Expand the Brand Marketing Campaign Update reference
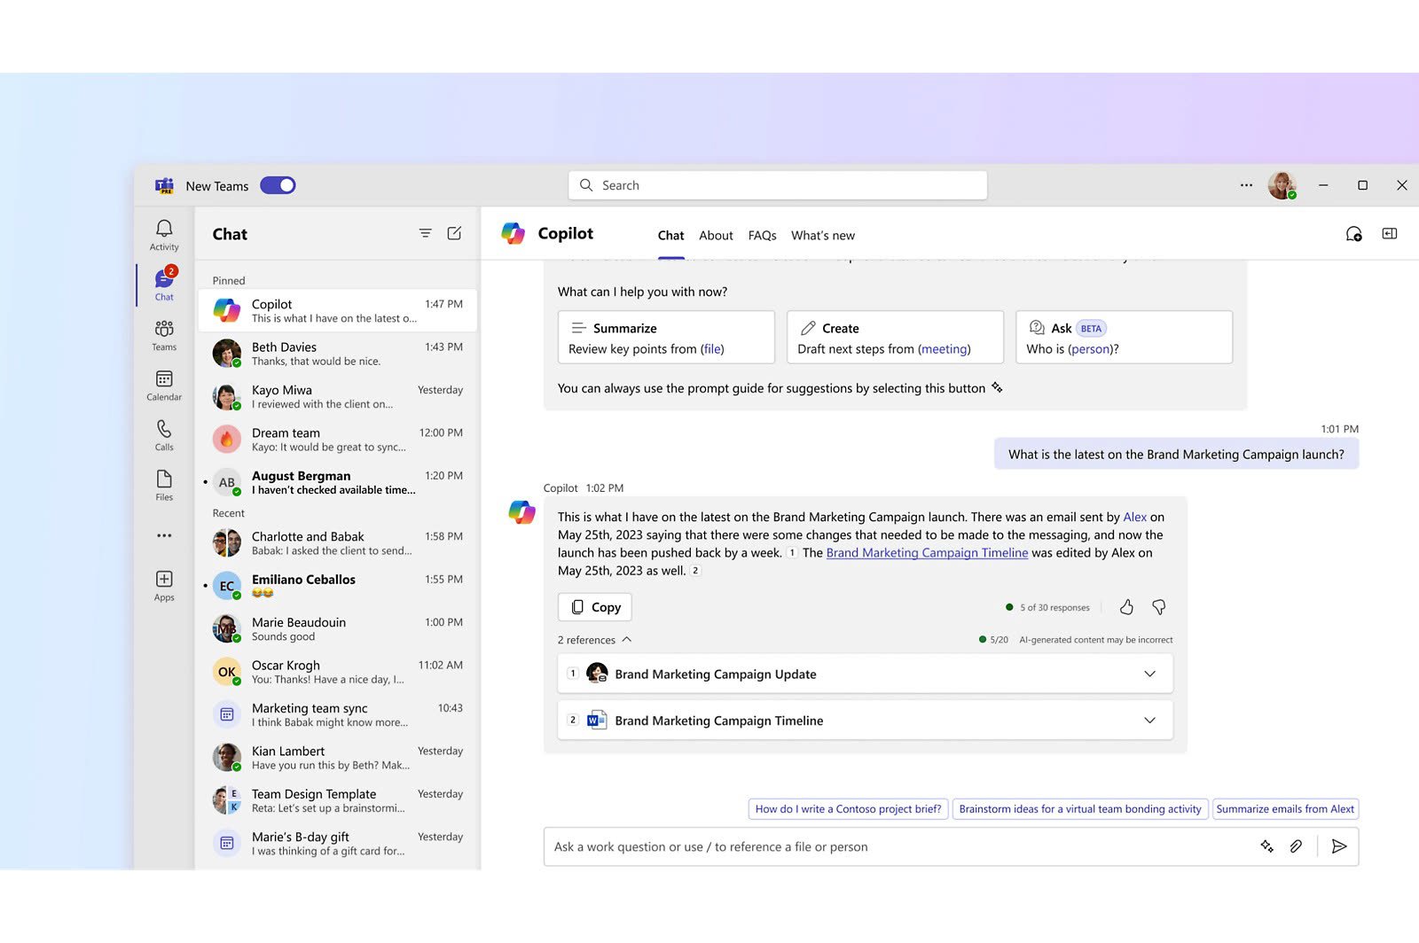 tap(1149, 674)
